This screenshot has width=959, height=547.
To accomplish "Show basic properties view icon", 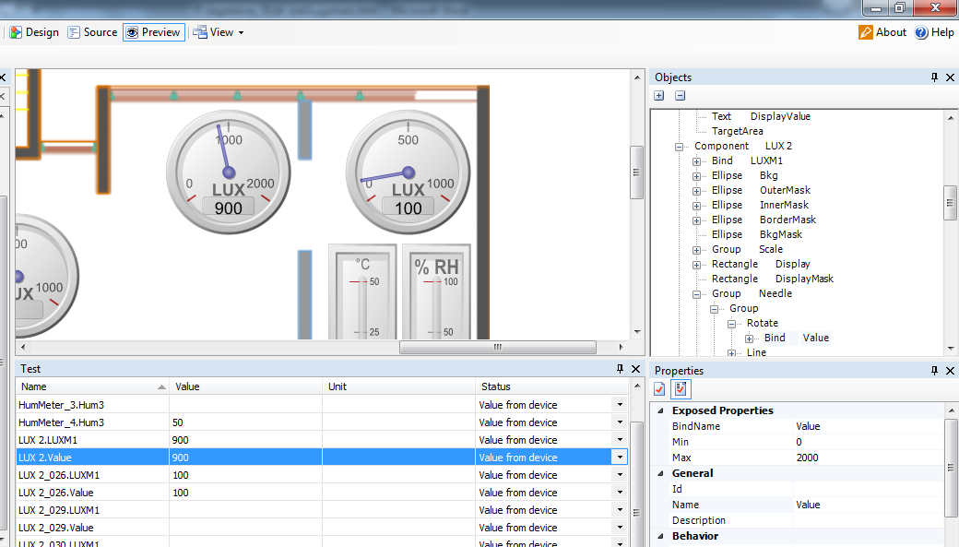I will 659,388.
